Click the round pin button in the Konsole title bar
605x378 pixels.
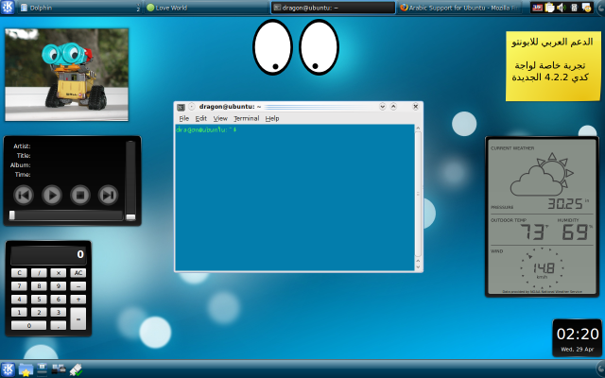click(192, 107)
